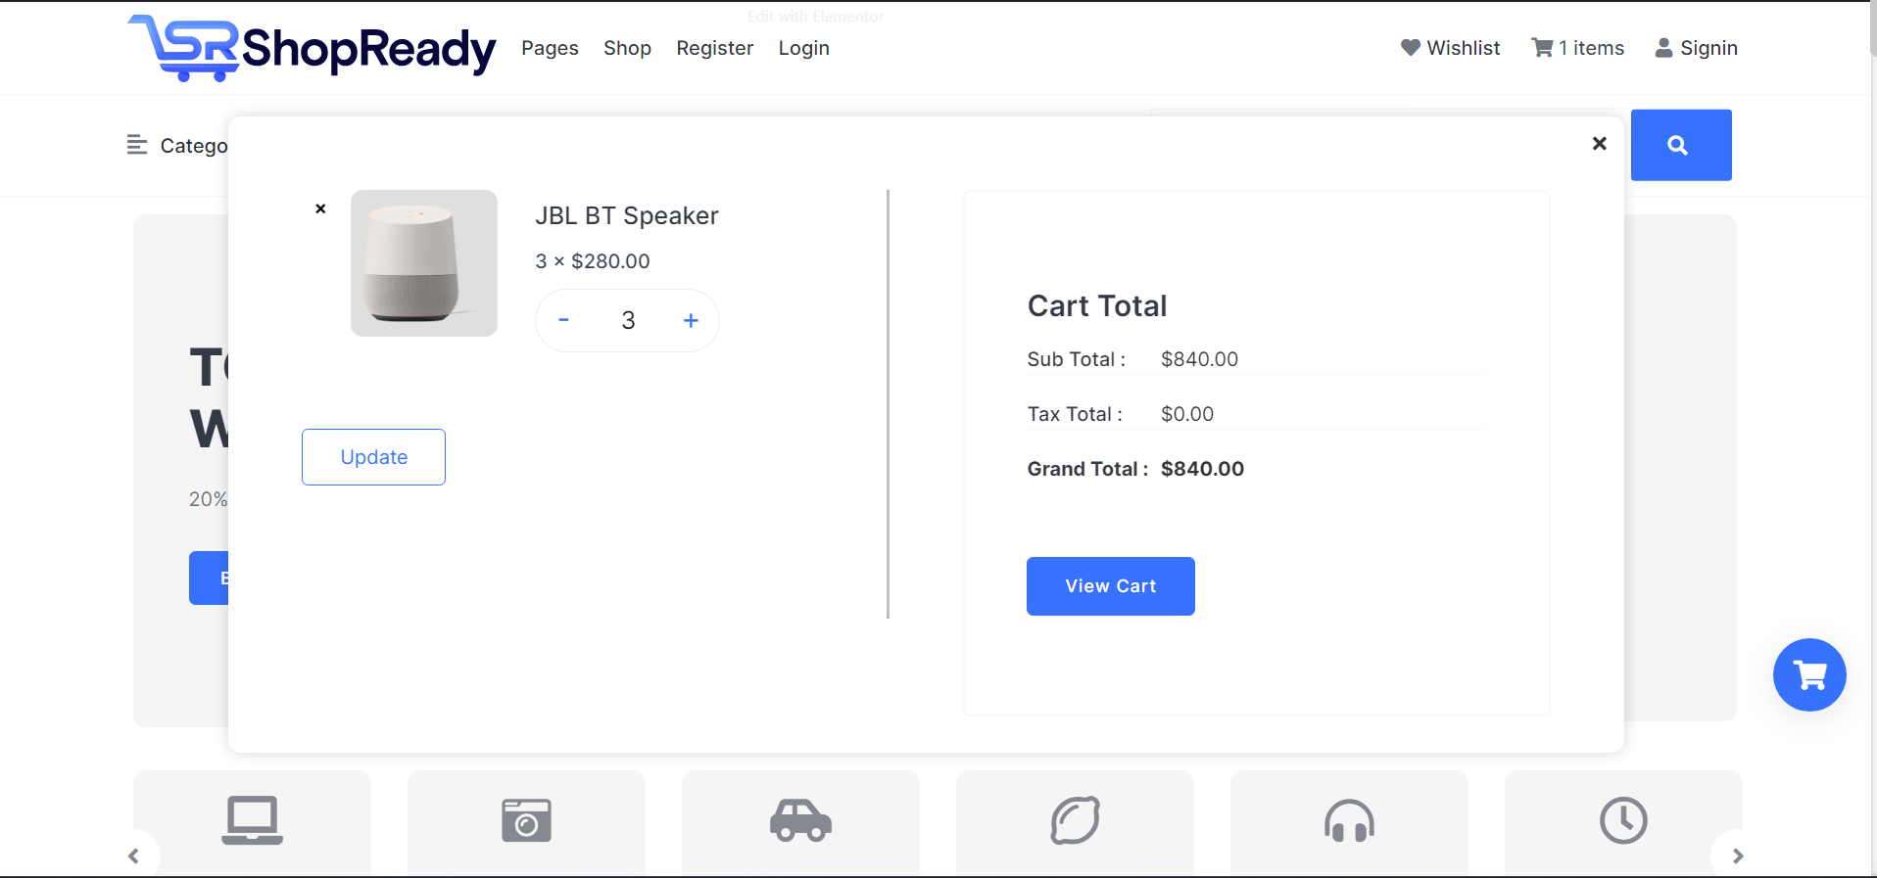Go to the Login page
Viewport: 1877px width, 878px height.
tap(803, 48)
